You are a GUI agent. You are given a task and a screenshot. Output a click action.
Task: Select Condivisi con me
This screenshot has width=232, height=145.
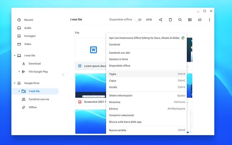tap(39, 99)
